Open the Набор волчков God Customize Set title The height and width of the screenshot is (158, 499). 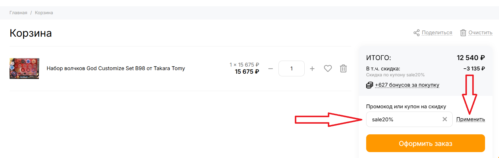[x=116, y=68]
